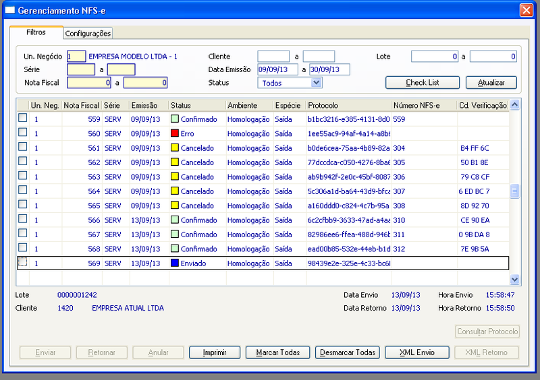Open the Status dropdown showing Todos
This screenshot has height=380, width=540.
coord(316,83)
